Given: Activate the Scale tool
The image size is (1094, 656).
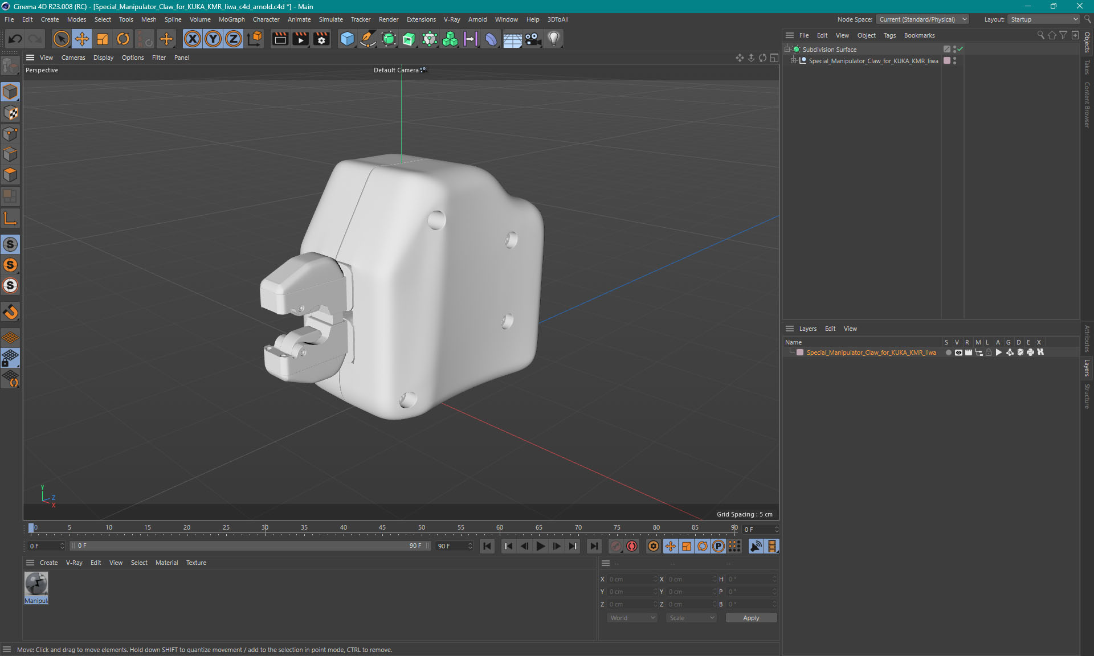Looking at the screenshot, I should tap(103, 39).
